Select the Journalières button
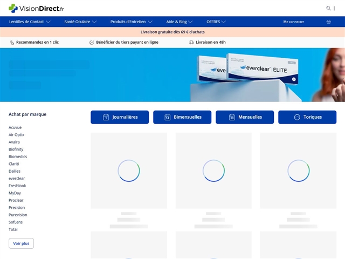 tap(120, 117)
